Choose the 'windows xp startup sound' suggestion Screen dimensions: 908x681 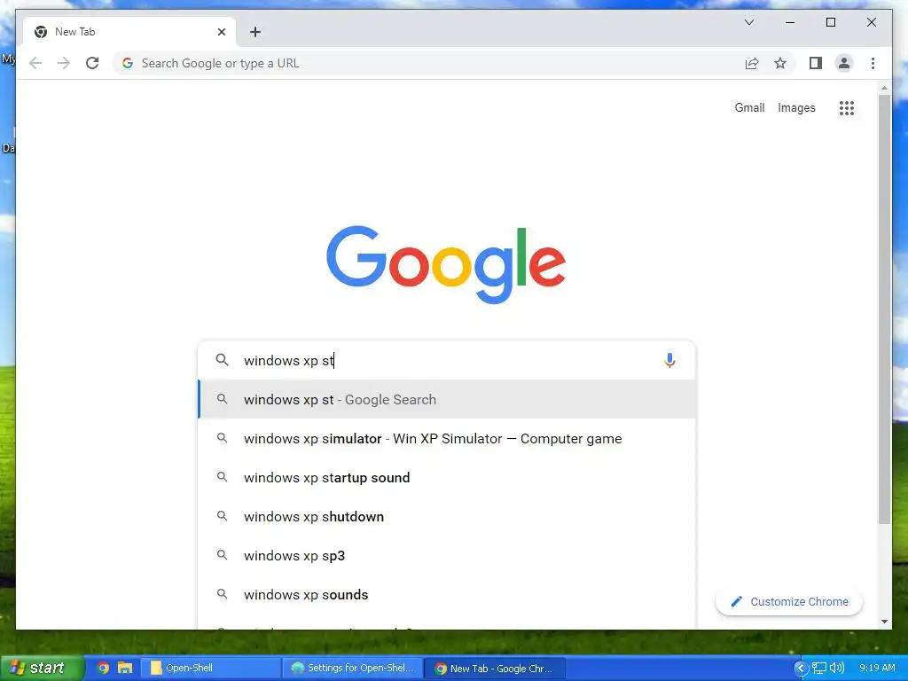447,478
